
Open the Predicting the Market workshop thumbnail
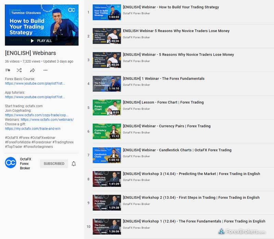click(x=107, y=179)
